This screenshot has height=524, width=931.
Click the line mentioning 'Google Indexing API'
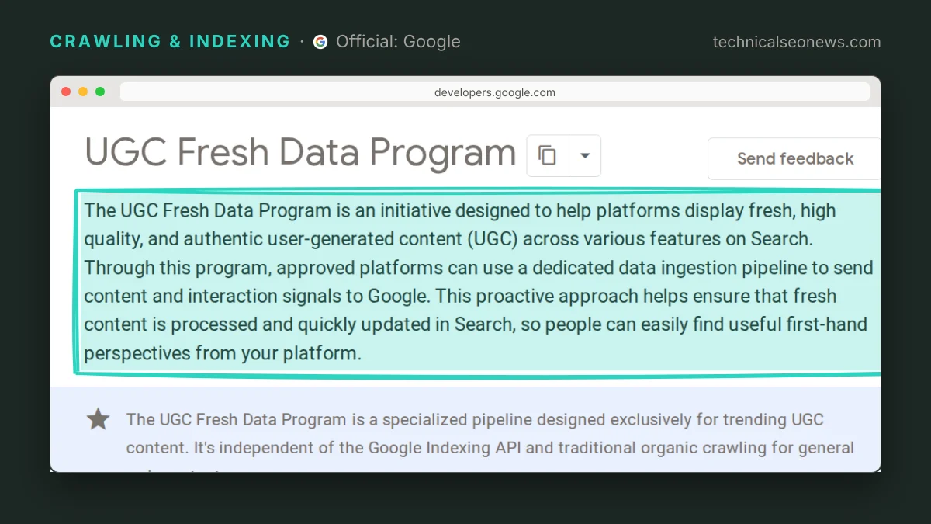[490, 449]
